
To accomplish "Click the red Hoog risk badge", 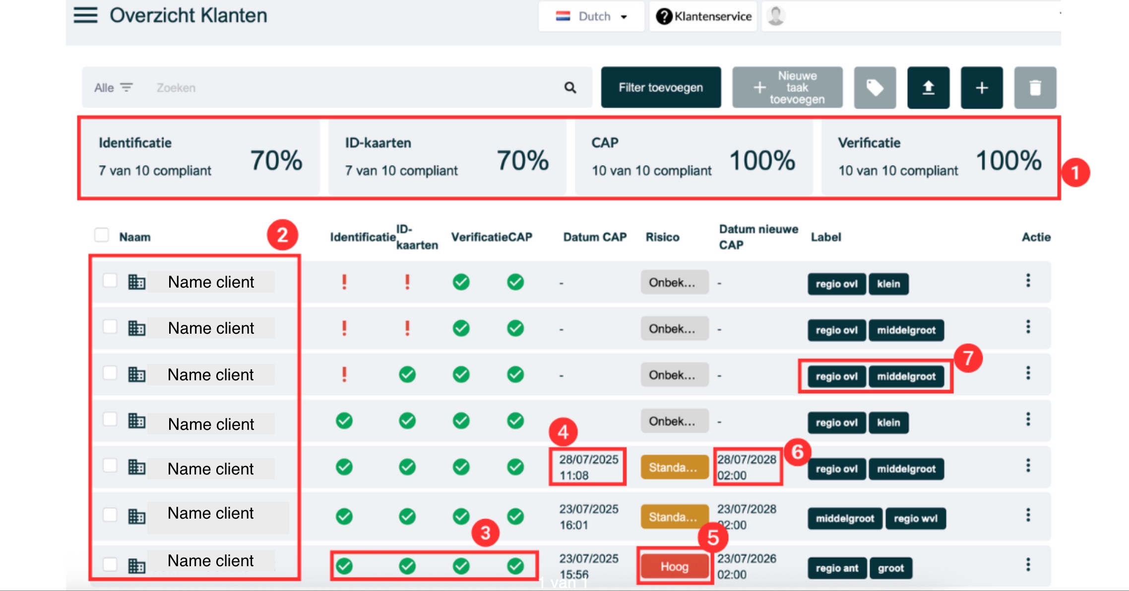I will click(x=674, y=566).
